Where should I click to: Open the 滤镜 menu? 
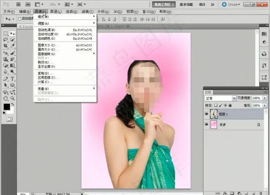tap(87, 12)
